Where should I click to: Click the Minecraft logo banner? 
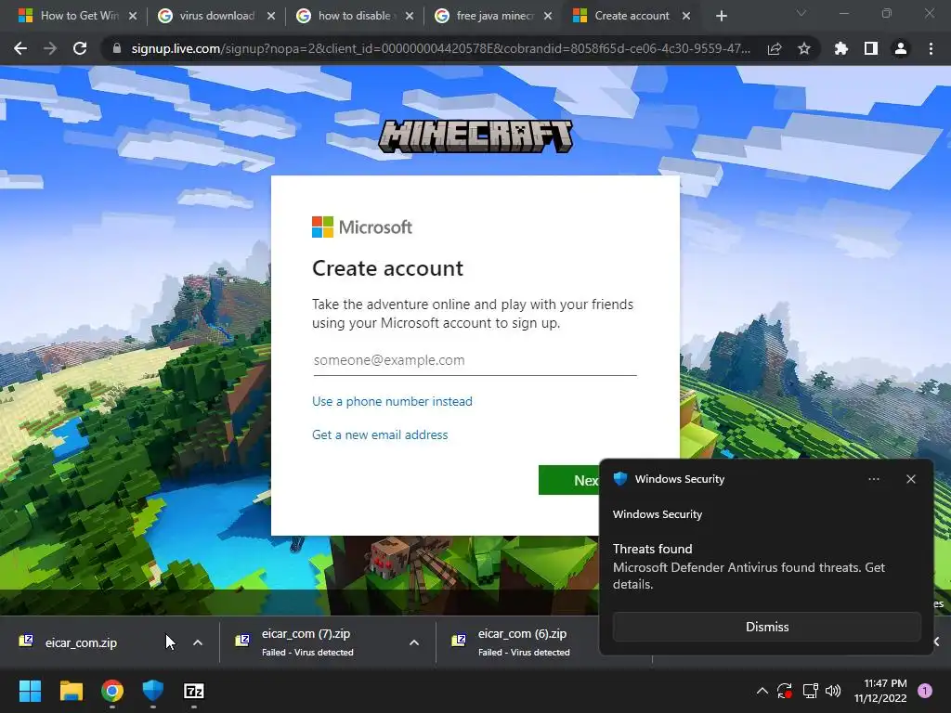[475, 136]
